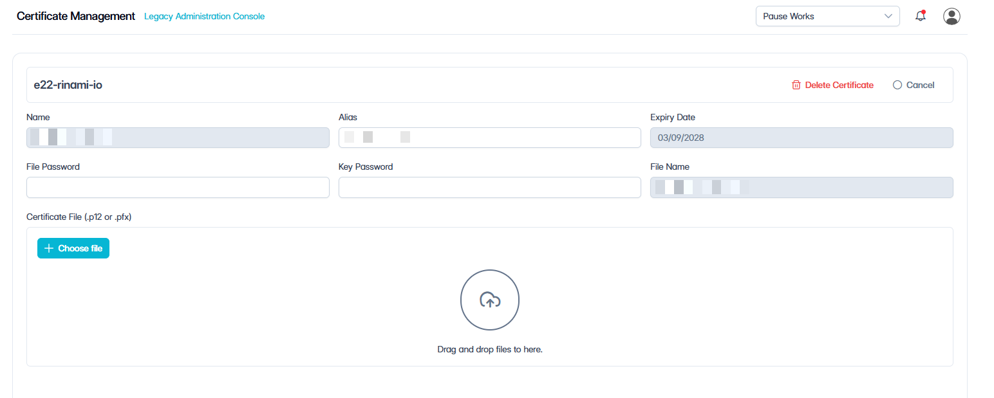Click the red trash can icon

(x=796, y=85)
